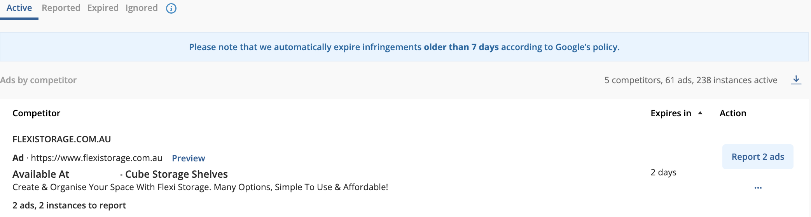Image resolution: width=811 pixels, height=217 pixels.
Task: Open the Reported tab
Action: (61, 8)
